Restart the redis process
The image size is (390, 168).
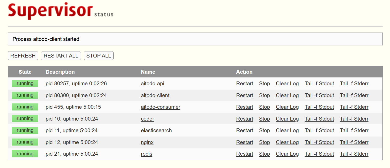[x=245, y=154]
